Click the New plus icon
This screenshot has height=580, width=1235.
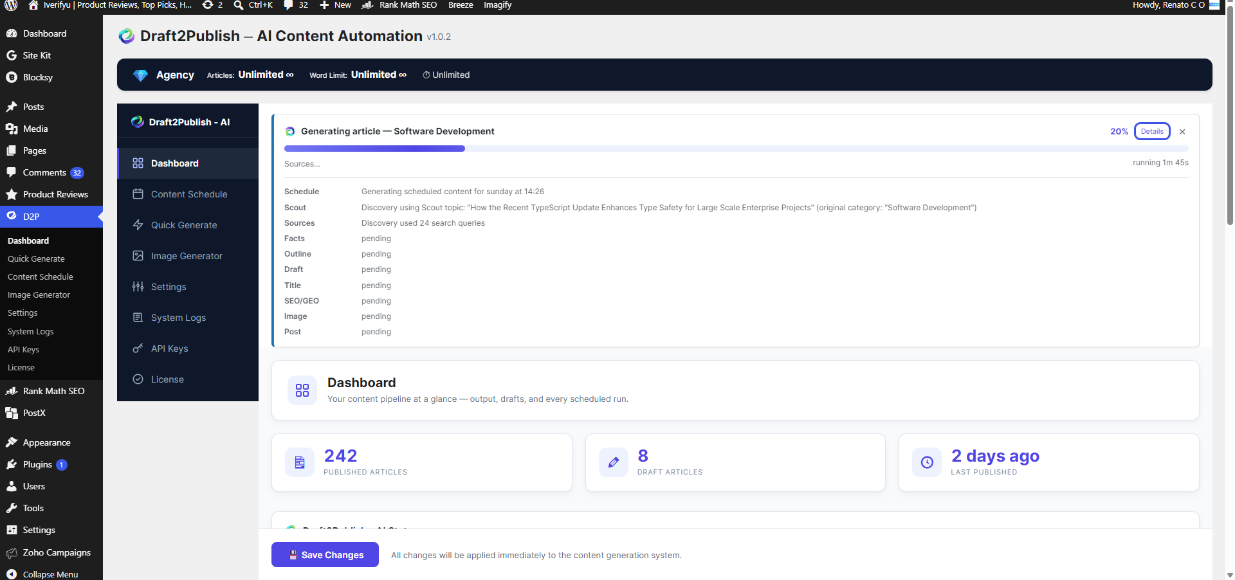(x=324, y=5)
